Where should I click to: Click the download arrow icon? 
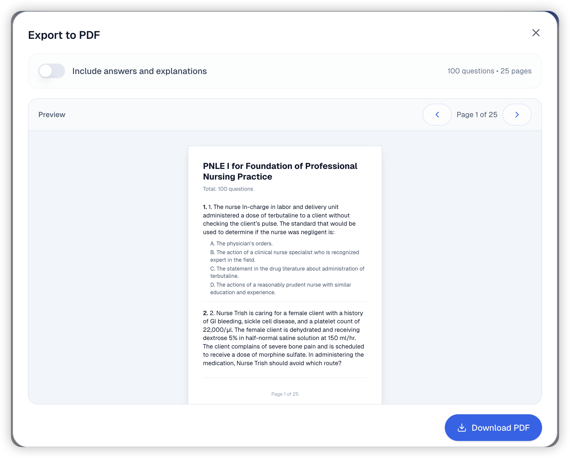[x=462, y=428]
